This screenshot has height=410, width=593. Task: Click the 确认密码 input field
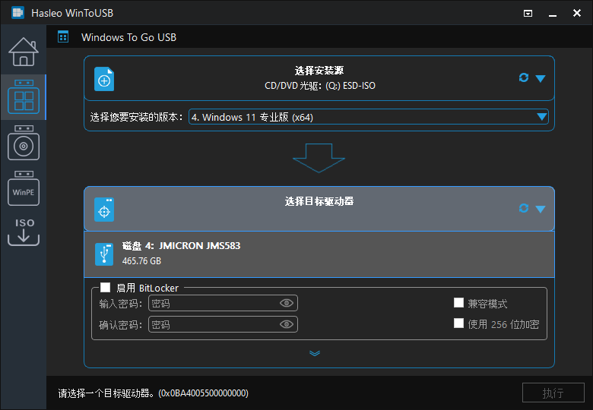point(223,324)
